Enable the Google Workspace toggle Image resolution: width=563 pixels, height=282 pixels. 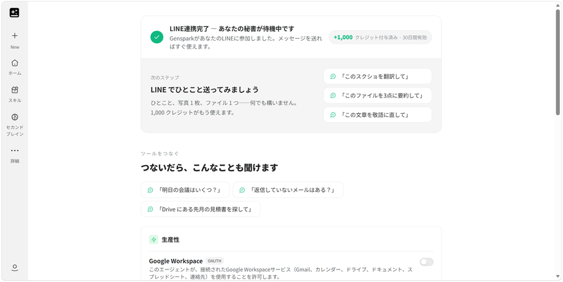[427, 262]
